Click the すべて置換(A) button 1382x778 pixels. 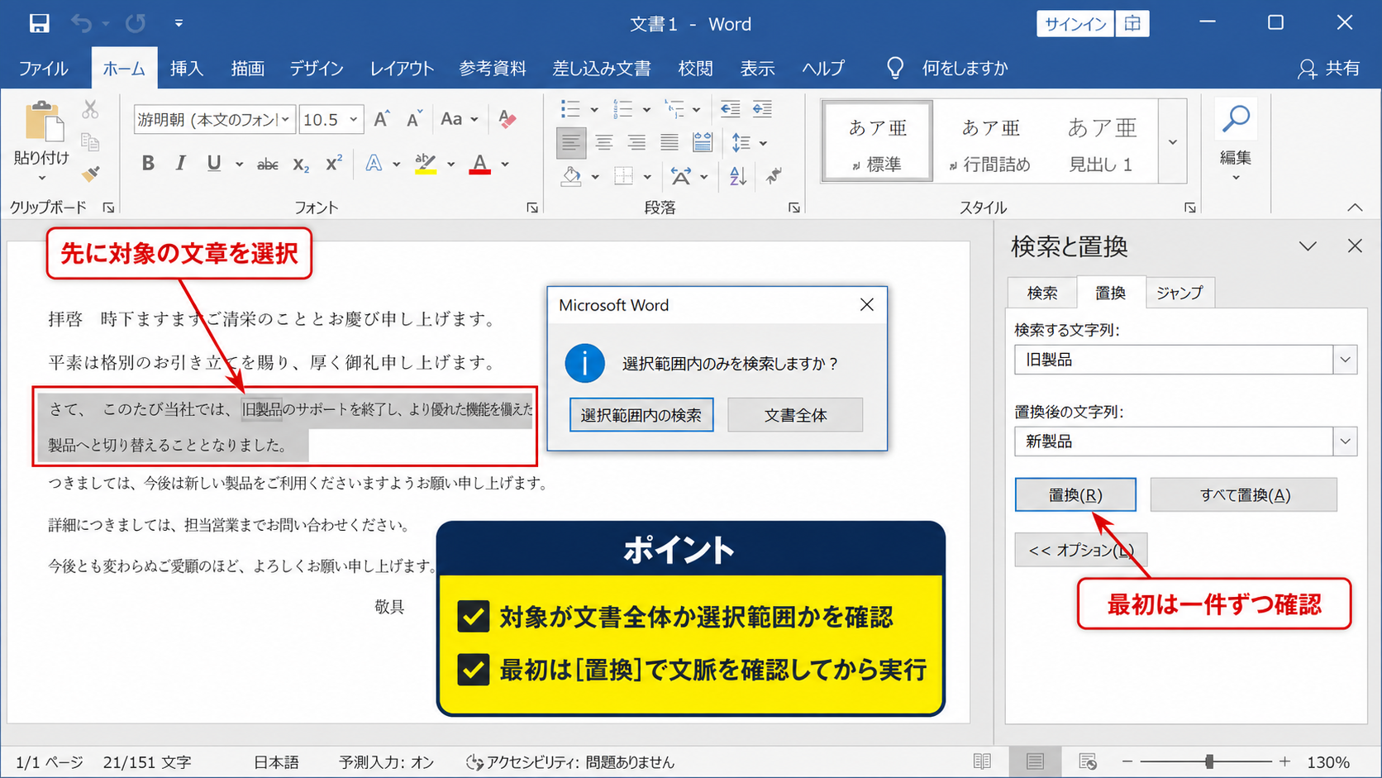(1244, 494)
